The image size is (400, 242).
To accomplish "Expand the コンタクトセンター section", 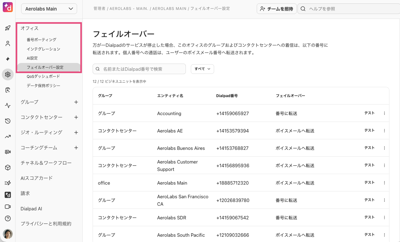I will point(41,117).
